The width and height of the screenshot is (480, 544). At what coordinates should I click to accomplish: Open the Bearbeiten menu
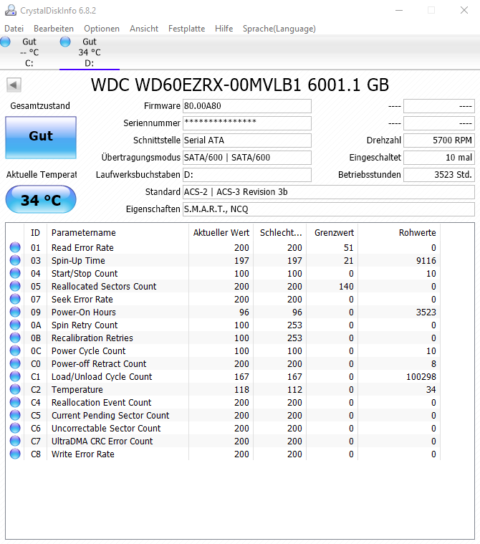coord(54,29)
